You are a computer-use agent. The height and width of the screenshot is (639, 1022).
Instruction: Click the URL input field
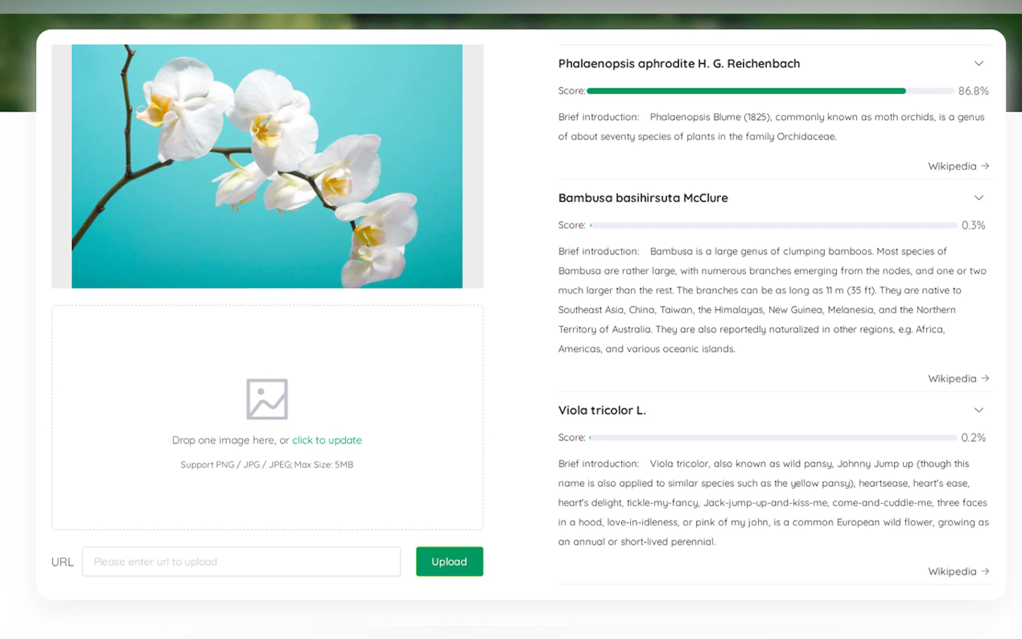tap(242, 561)
